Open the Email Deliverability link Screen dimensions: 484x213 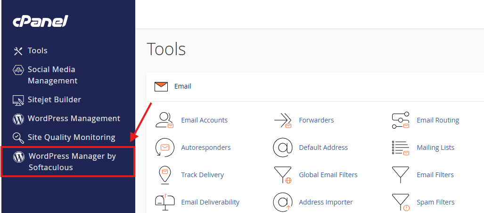click(x=210, y=203)
